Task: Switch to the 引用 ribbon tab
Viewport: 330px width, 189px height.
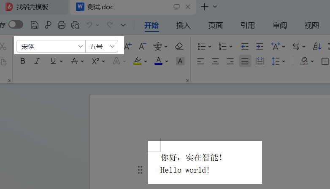Action: coord(248,25)
